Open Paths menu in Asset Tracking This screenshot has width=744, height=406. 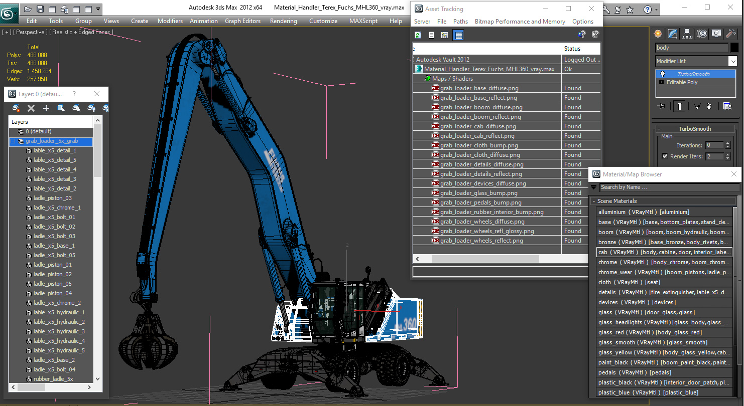[460, 22]
